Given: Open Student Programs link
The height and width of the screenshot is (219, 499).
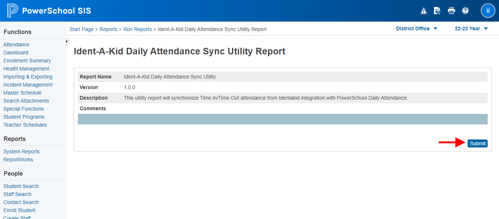Looking at the screenshot, I should coord(24,117).
